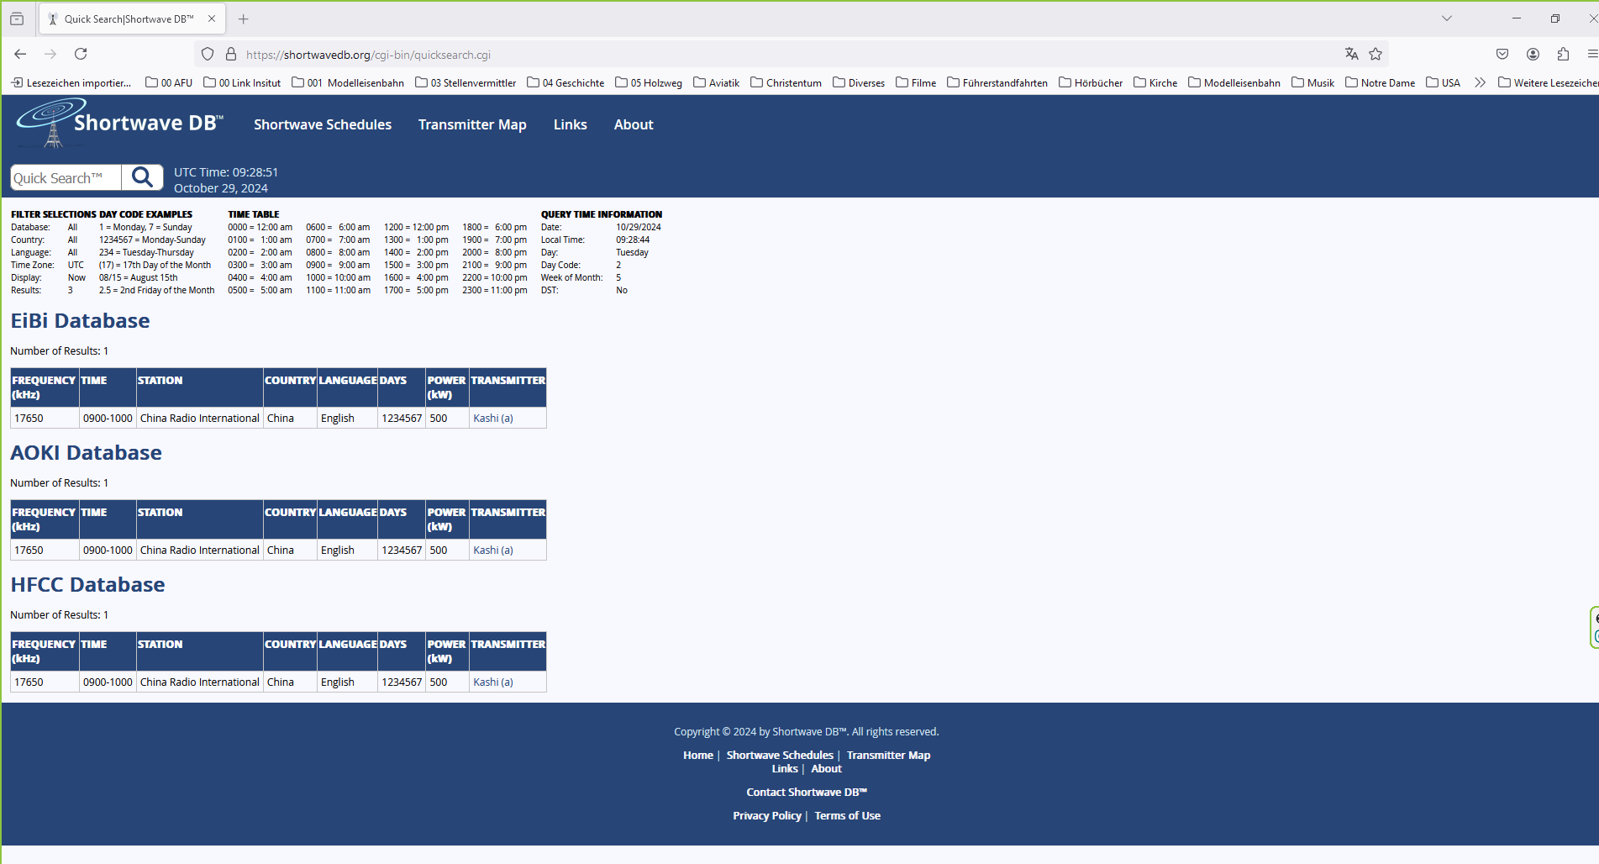Image resolution: width=1599 pixels, height=864 pixels.
Task: Open the Transmitter Map menu item
Action: (x=472, y=124)
